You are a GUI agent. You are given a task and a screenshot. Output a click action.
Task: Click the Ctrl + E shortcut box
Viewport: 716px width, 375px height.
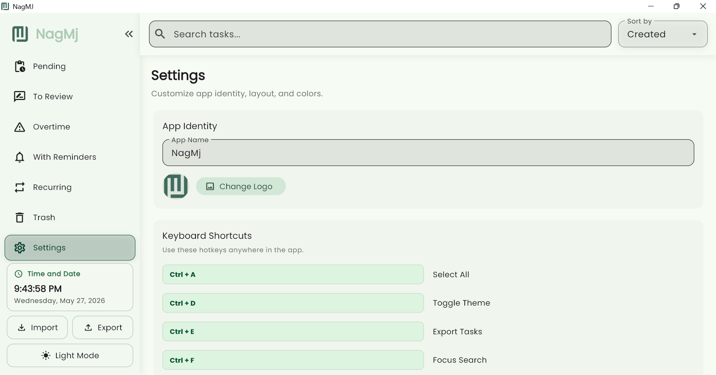click(293, 331)
